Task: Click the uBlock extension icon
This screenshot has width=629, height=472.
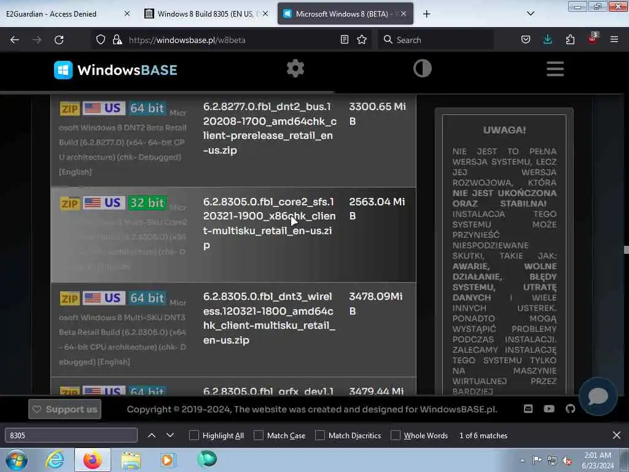Action: (x=593, y=39)
